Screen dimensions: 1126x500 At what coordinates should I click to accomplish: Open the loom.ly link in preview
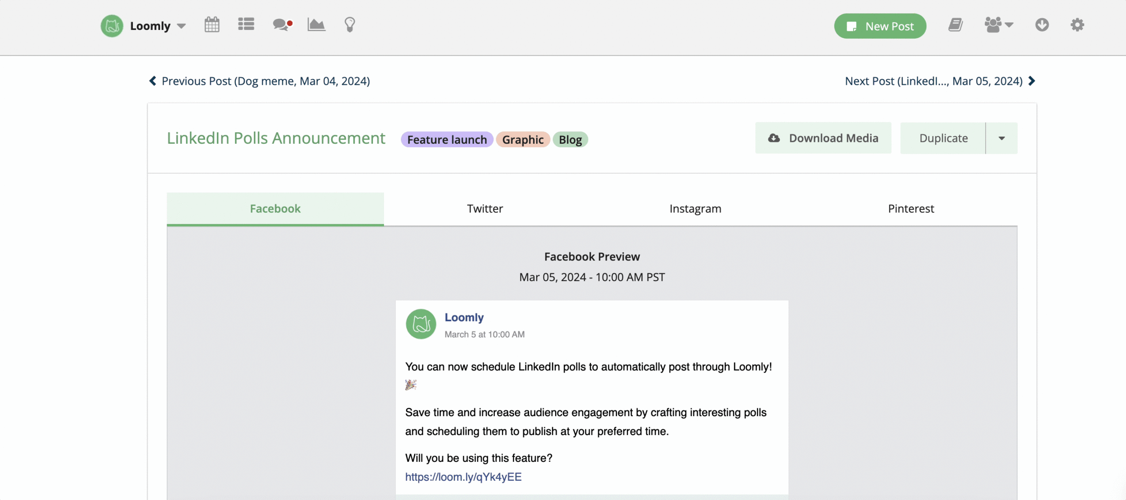click(x=463, y=477)
